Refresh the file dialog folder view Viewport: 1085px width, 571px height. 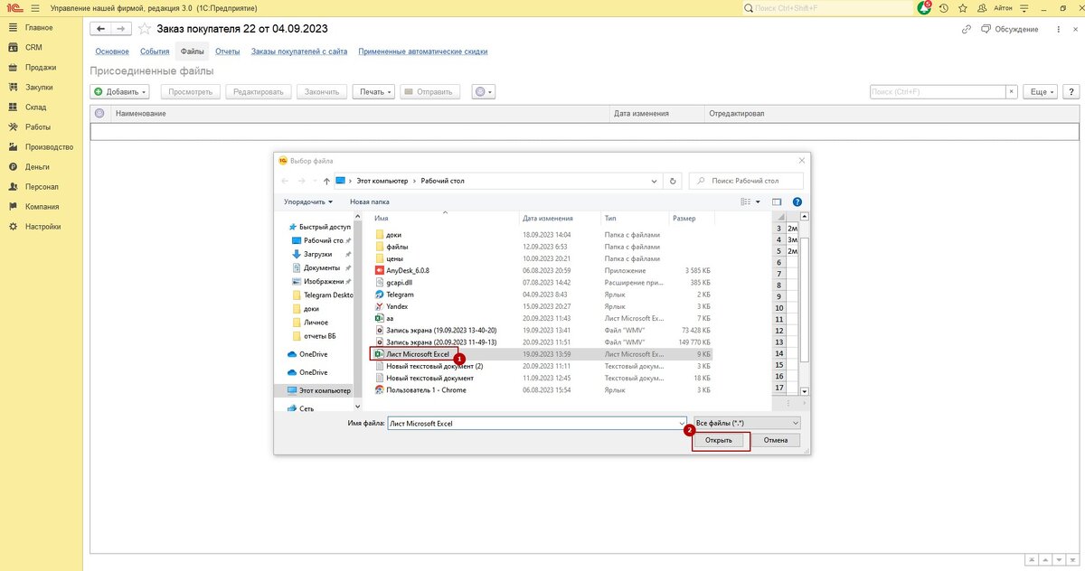672,181
